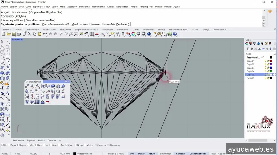
Task: Open the Transformar menu
Action: point(84,7)
